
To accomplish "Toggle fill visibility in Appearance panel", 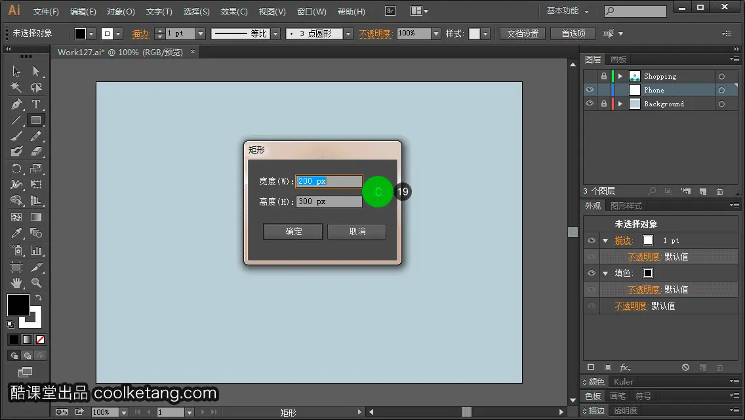I will 592,273.
